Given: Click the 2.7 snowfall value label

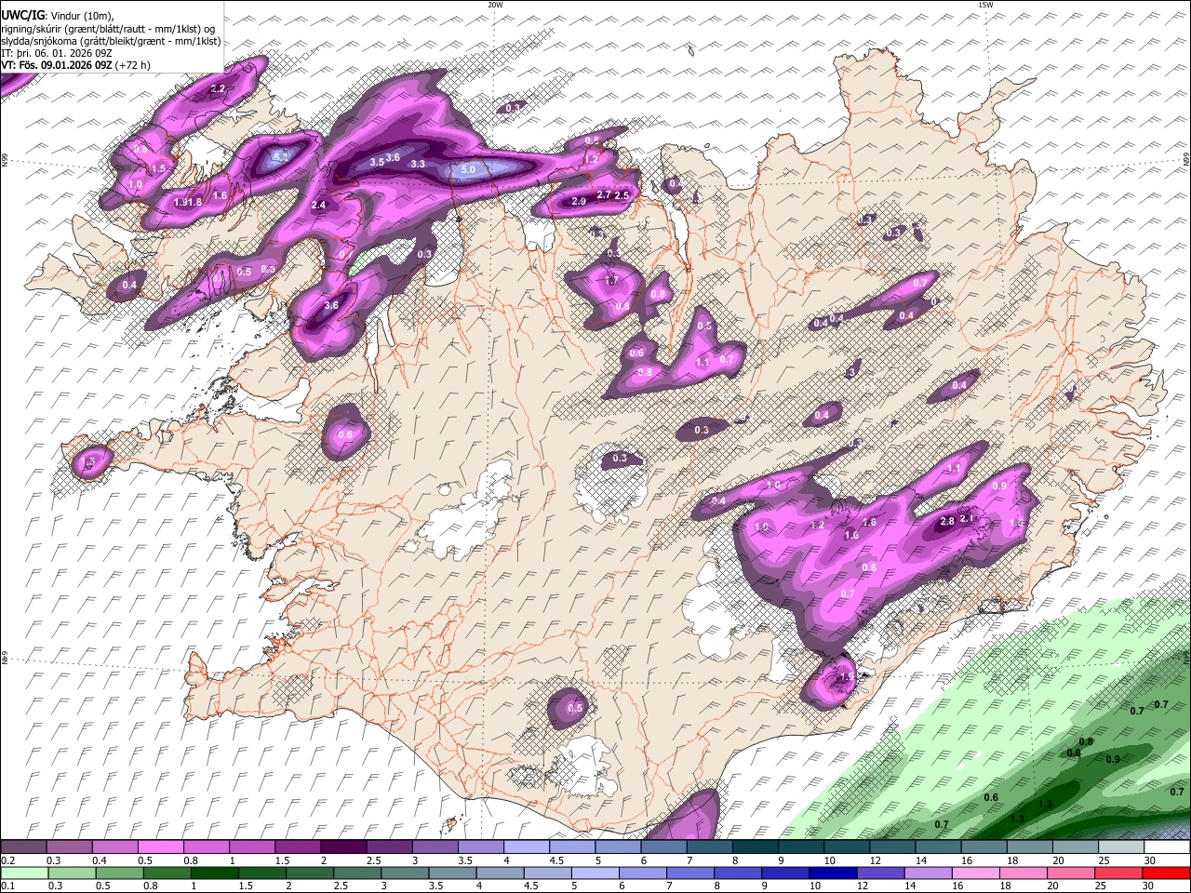Looking at the screenshot, I should coord(604,194).
